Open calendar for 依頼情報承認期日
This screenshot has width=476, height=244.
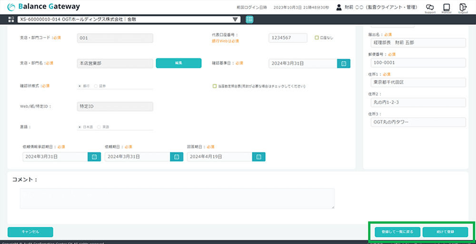[94, 157]
